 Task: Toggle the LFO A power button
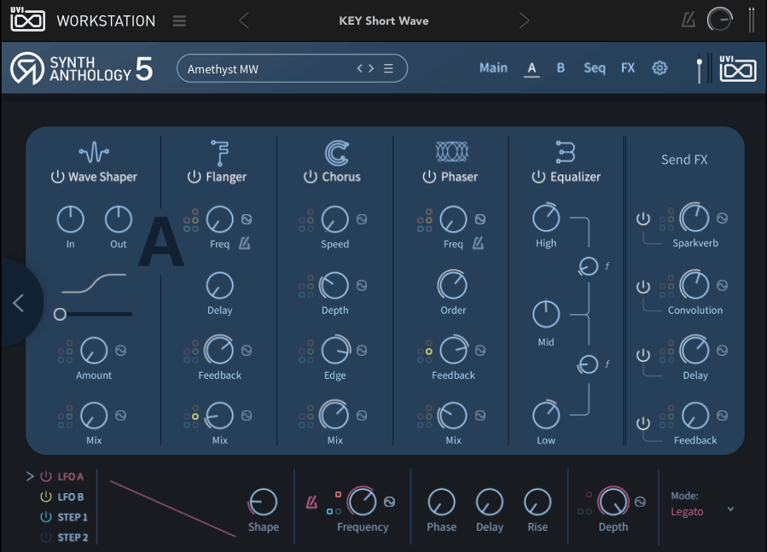coord(46,476)
